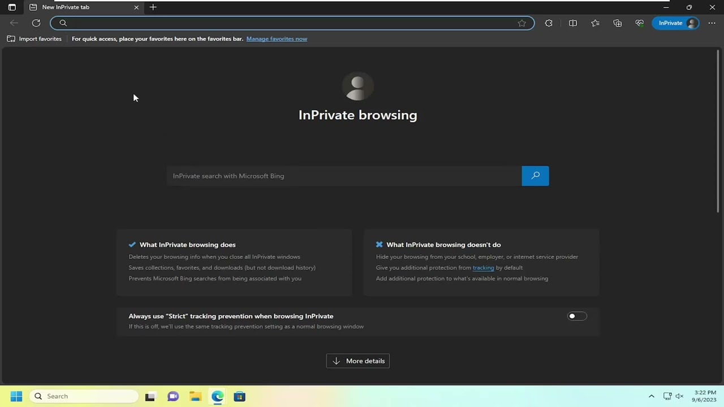Screen dimensions: 724x407
Task: Open the network icon in system tray
Action: click(x=667, y=396)
